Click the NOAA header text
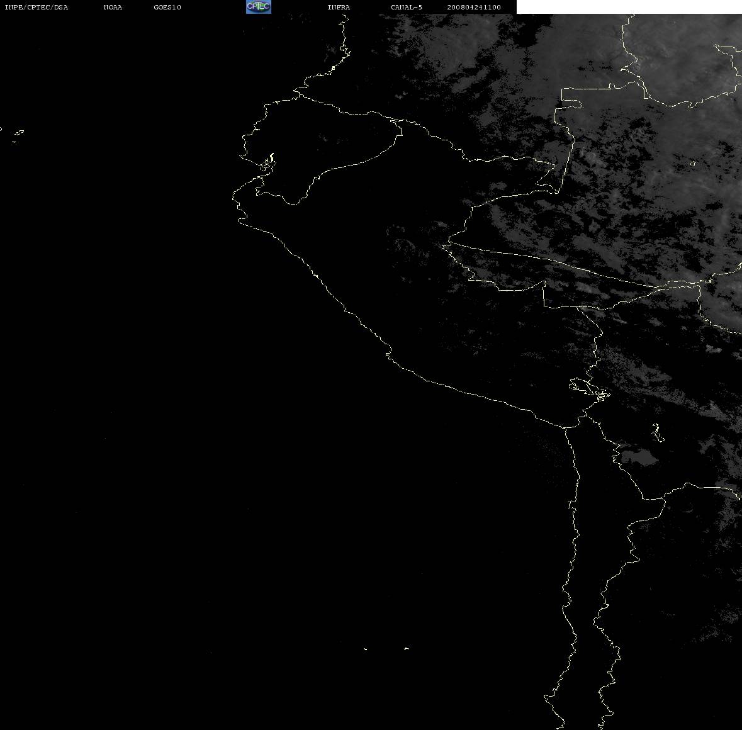Image resolution: width=742 pixels, height=730 pixels. 113,7
